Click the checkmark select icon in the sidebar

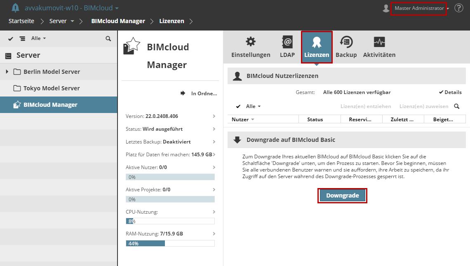(10, 39)
